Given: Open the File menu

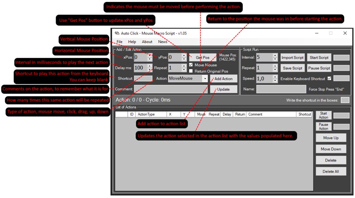Looking at the screenshot, I should tap(120, 42).
